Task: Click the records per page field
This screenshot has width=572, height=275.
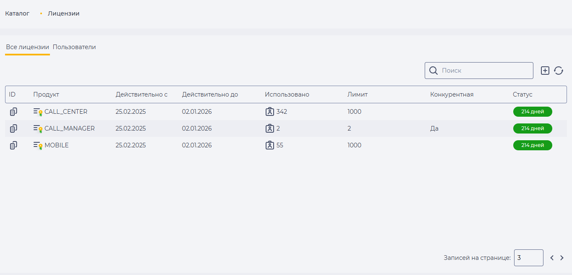Action: click(x=528, y=258)
